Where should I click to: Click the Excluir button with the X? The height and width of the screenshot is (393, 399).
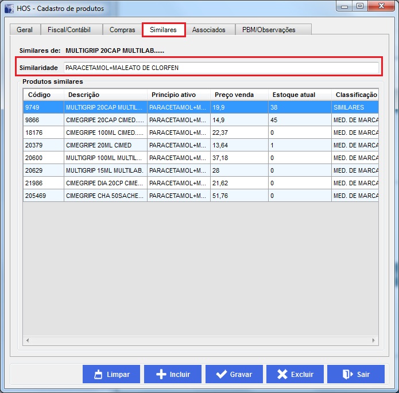pyautogui.click(x=295, y=374)
